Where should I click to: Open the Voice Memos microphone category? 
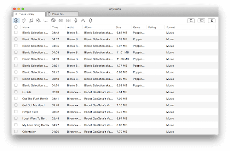[76, 20]
